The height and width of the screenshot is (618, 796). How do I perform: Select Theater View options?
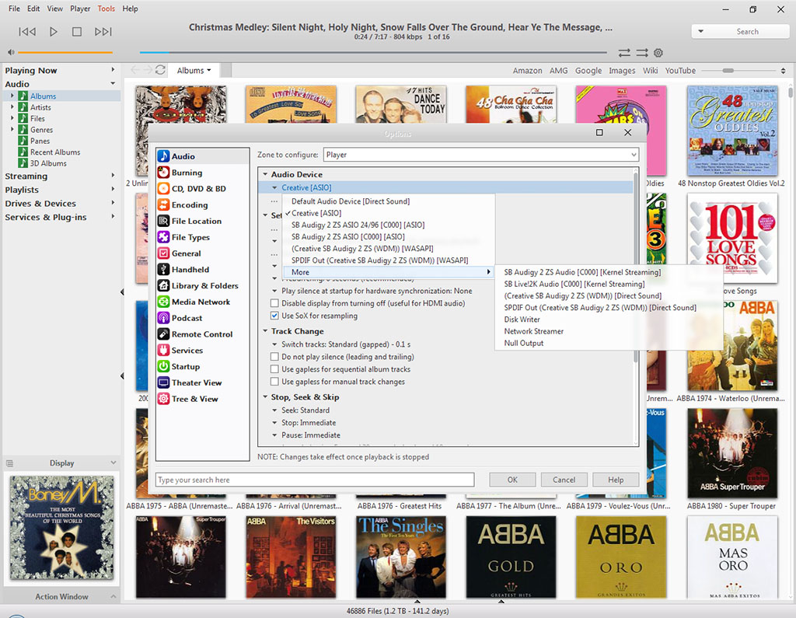[x=202, y=383]
